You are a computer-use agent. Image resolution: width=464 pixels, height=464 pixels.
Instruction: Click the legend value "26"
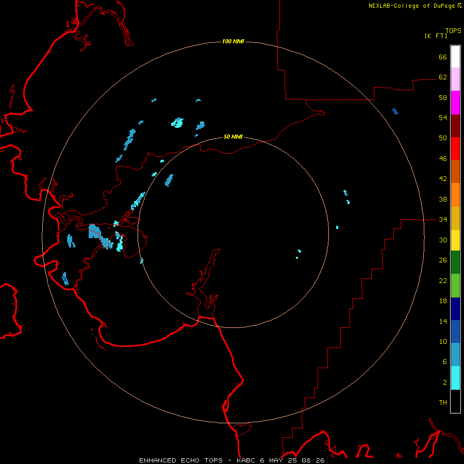click(443, 260)
